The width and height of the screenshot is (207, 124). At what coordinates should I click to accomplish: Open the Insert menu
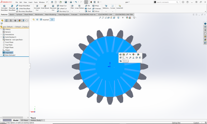pyautogui.click(x=30, y=2)
